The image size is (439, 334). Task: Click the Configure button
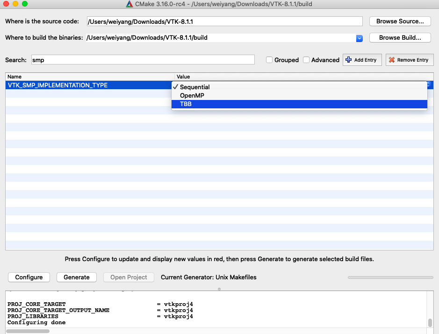(x=29, y=277)
